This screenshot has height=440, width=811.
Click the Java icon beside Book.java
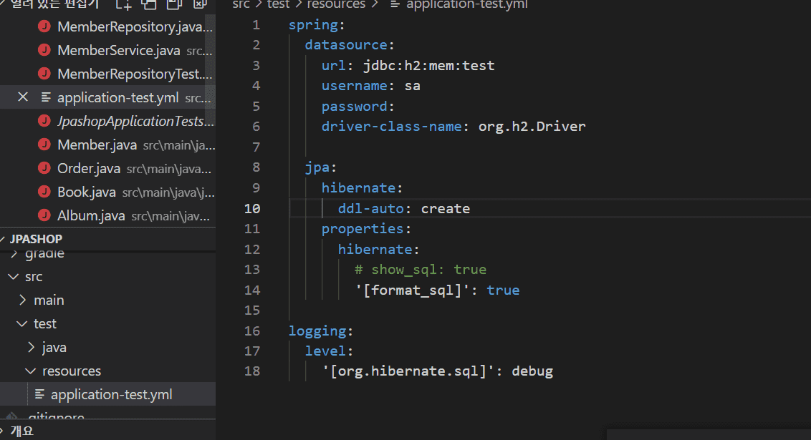point(44,192)
